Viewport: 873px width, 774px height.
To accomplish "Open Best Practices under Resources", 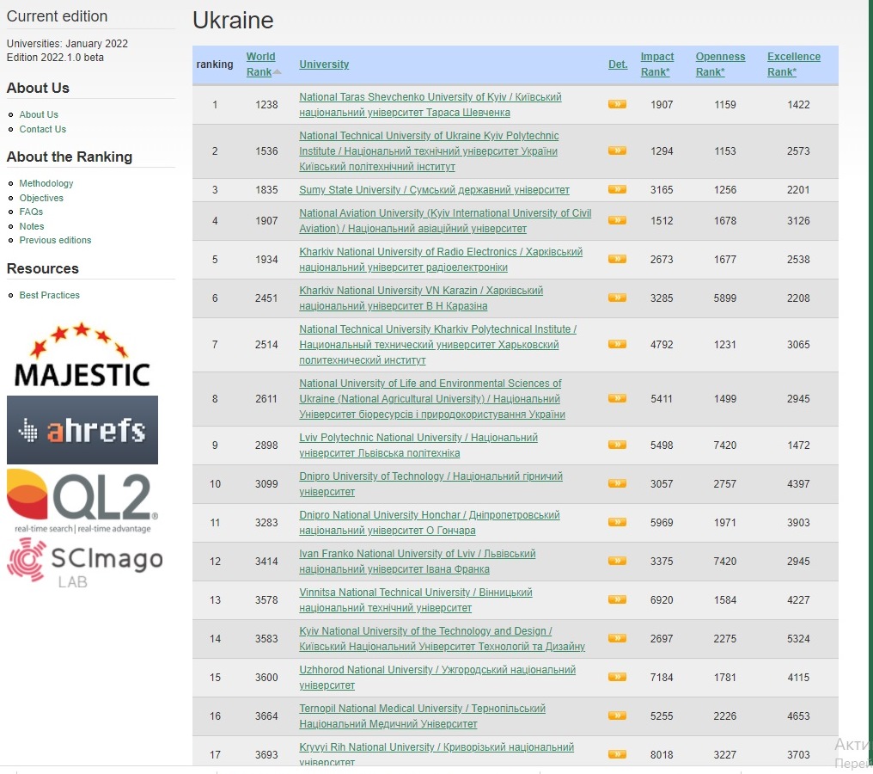I will click(49, 295).
